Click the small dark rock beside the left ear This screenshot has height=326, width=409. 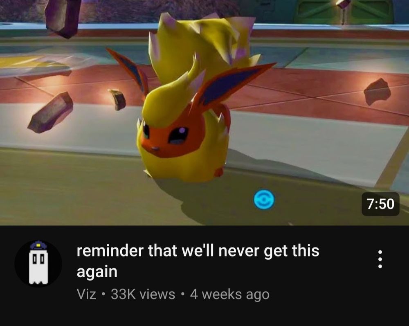click(117, 99)
